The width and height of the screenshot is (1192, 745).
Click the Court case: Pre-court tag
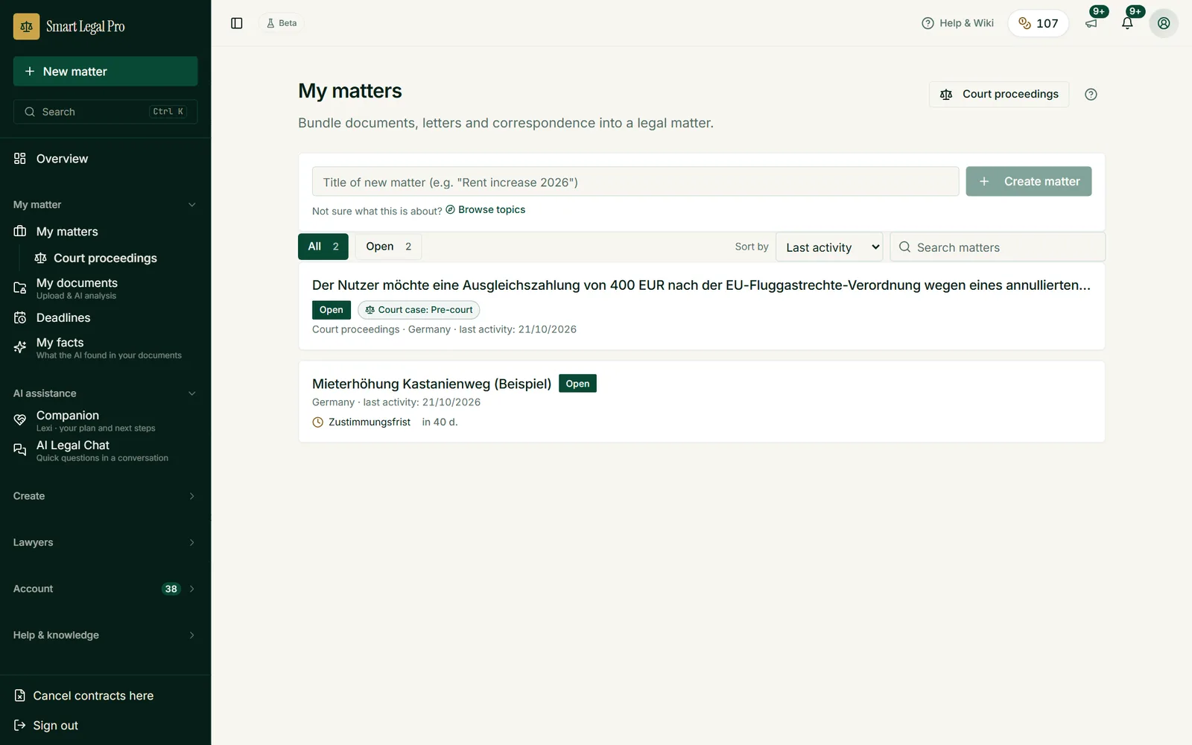click(419, 310)
